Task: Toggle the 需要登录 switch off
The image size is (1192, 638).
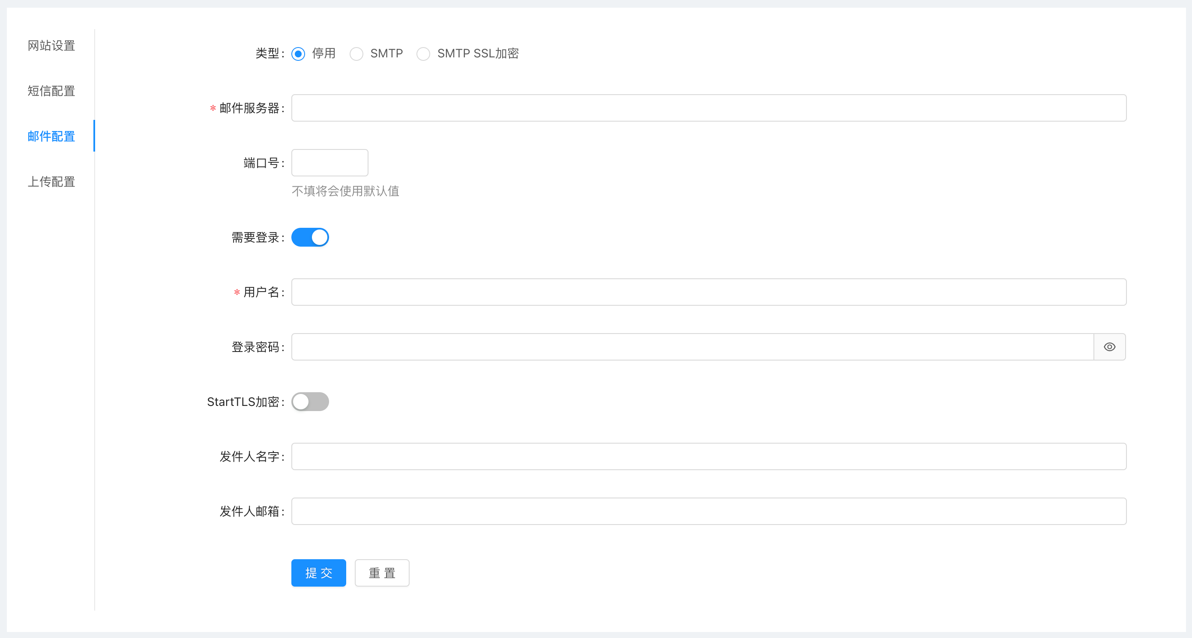Action: [310, 237]
